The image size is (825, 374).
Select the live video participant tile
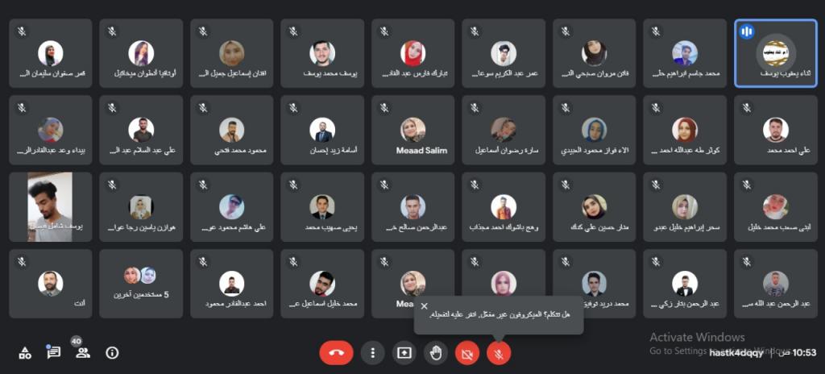pyautogui.click(x=51, y=206)
